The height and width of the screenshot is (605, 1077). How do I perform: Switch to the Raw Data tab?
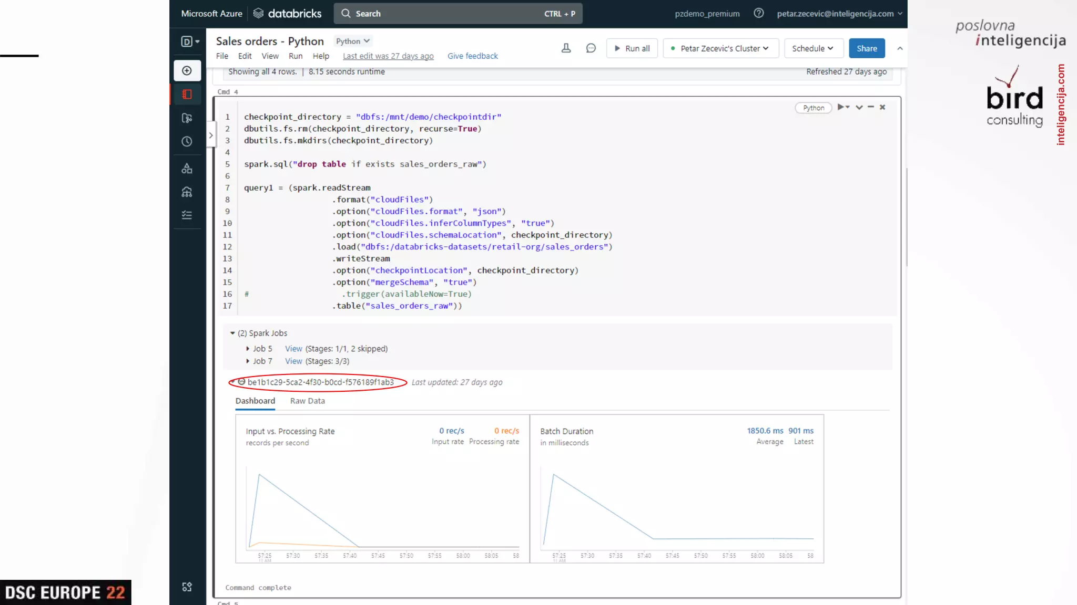pyautogui.click(x=307, y=401)
